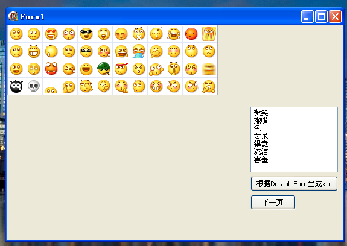This screenshot has height=246, width=347.
Task: Click the emoji covering mouth giggling
Action: pyautogui.click(x=156, y=51)
